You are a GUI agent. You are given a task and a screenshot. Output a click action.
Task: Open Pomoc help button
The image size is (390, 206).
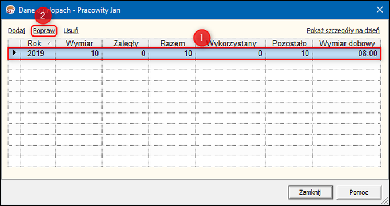click(x=359, y=192)
